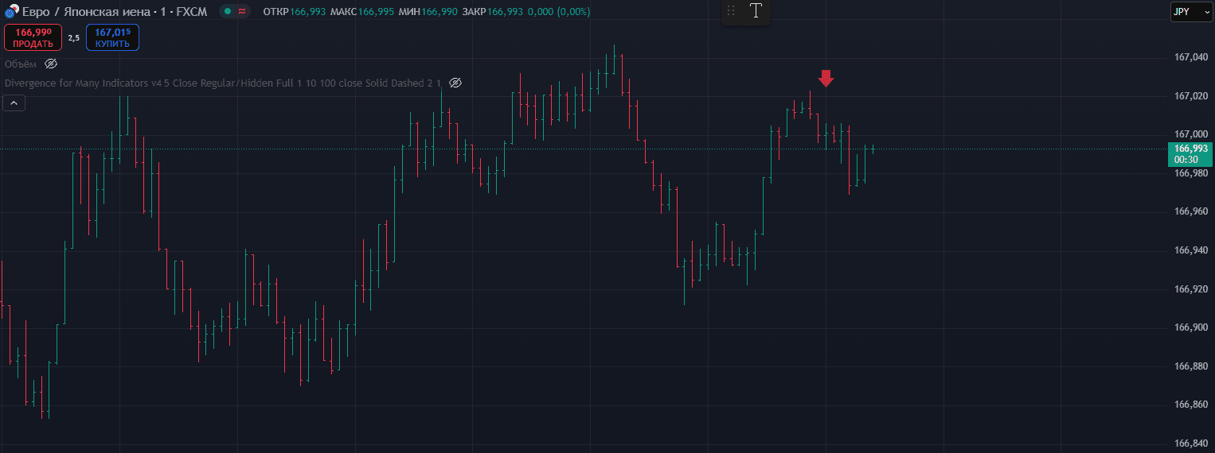The image size is (1215, 453).
Task: Click the 166,840 level on the price scale
Action: click(1192, 443)
